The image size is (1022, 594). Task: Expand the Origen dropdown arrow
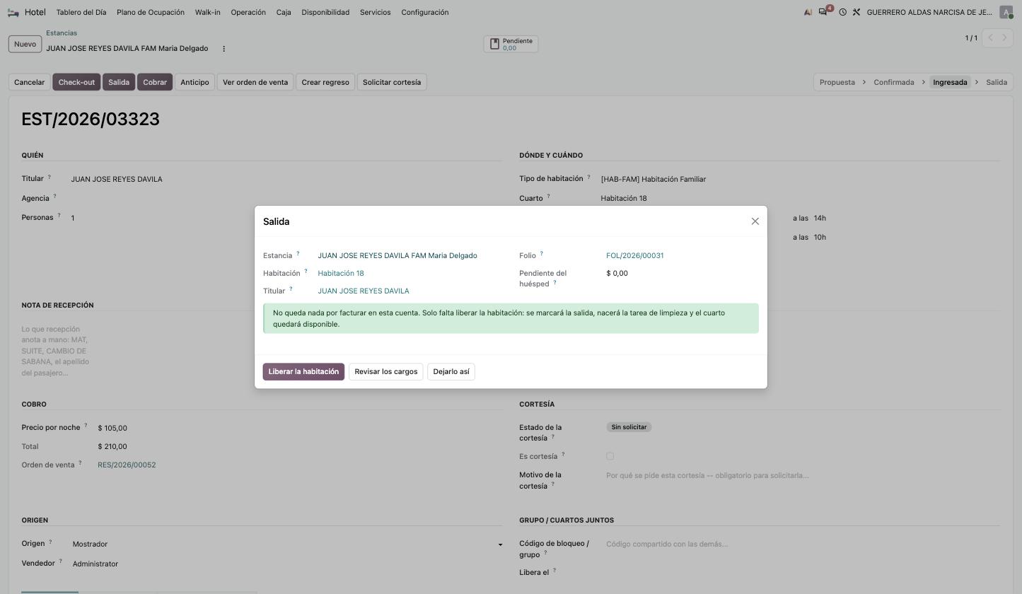coord(500,544)
